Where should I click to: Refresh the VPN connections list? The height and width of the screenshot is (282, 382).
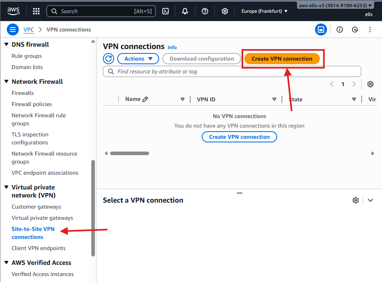coord(108,59)
